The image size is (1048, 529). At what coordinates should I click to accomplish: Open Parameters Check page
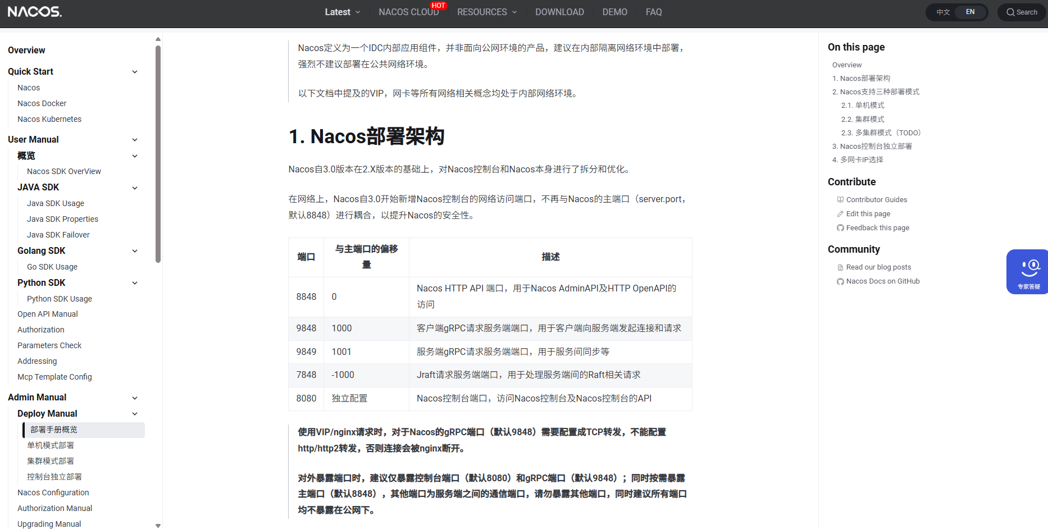(49, 345)
